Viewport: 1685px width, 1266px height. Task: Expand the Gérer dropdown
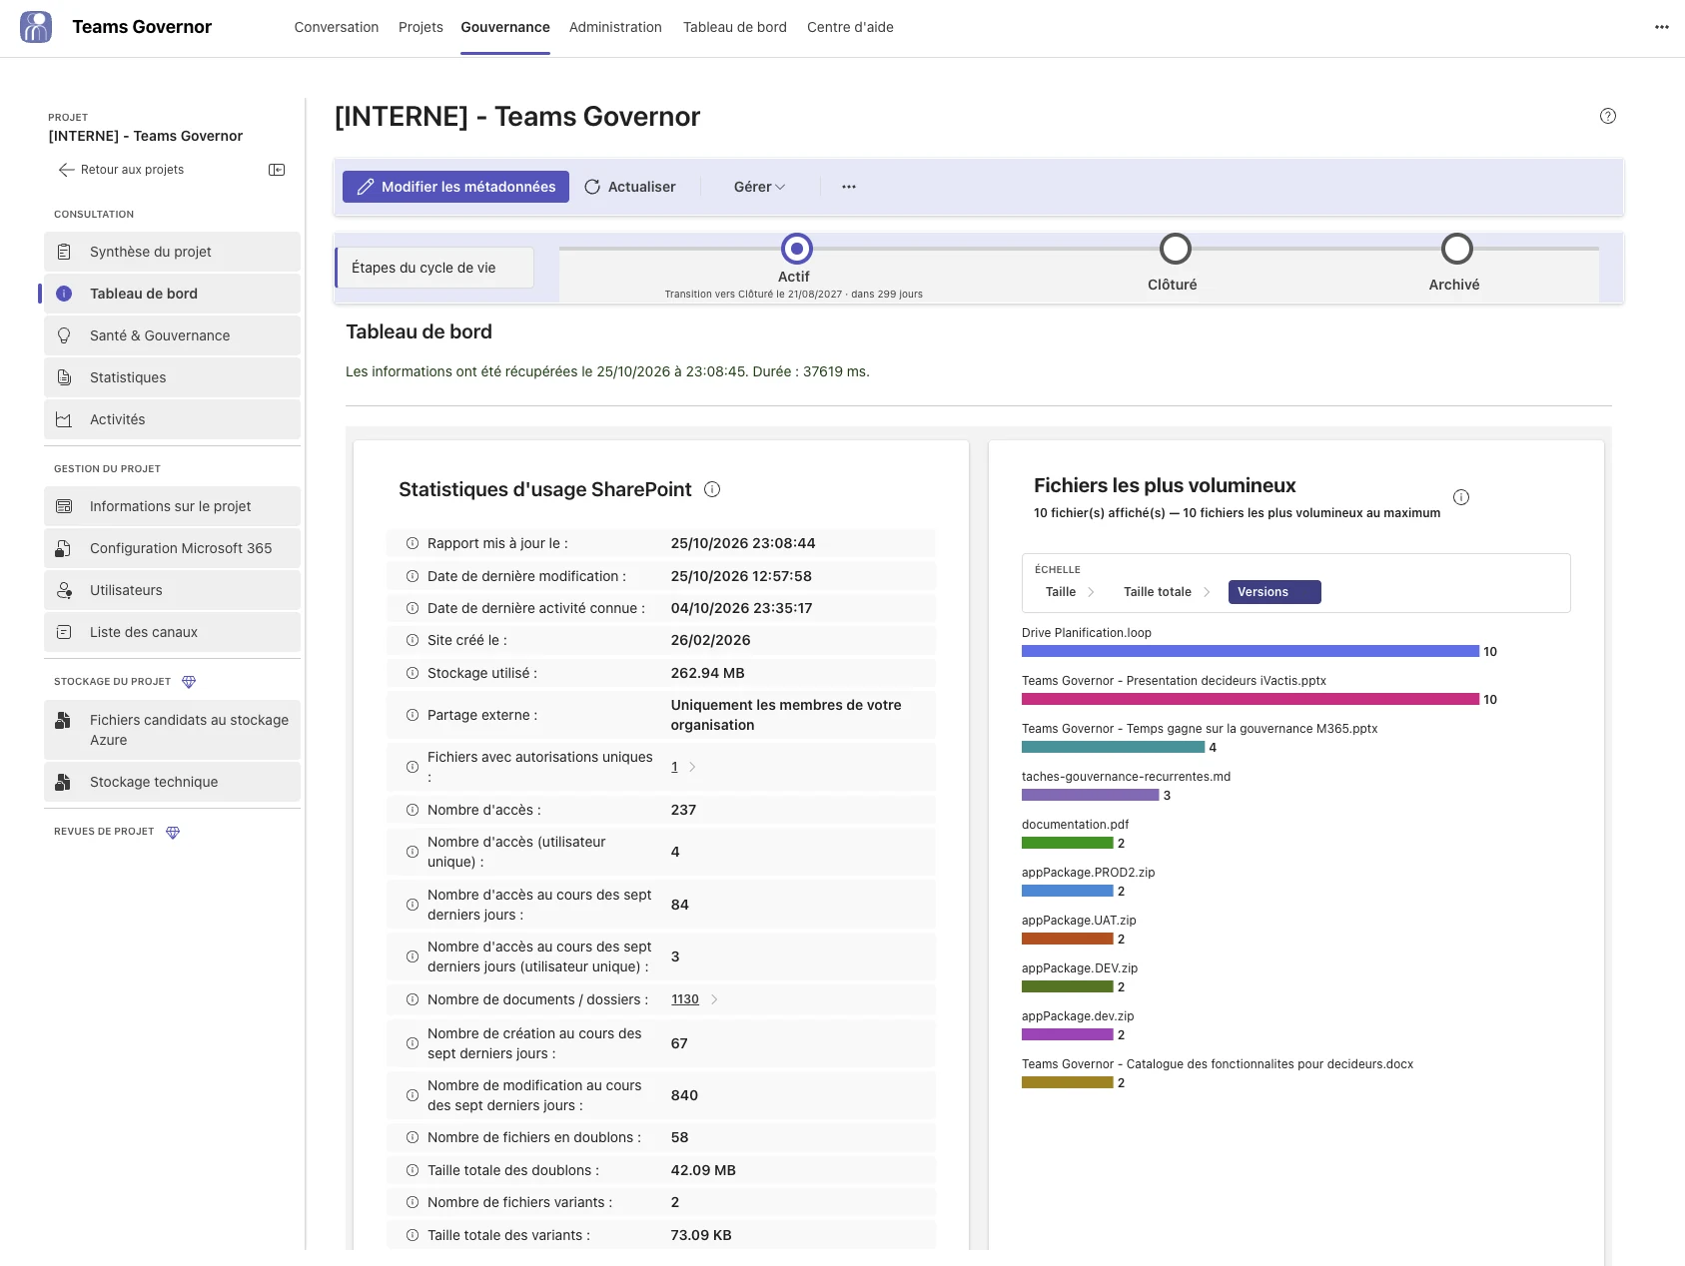click(x=759, y=187)
